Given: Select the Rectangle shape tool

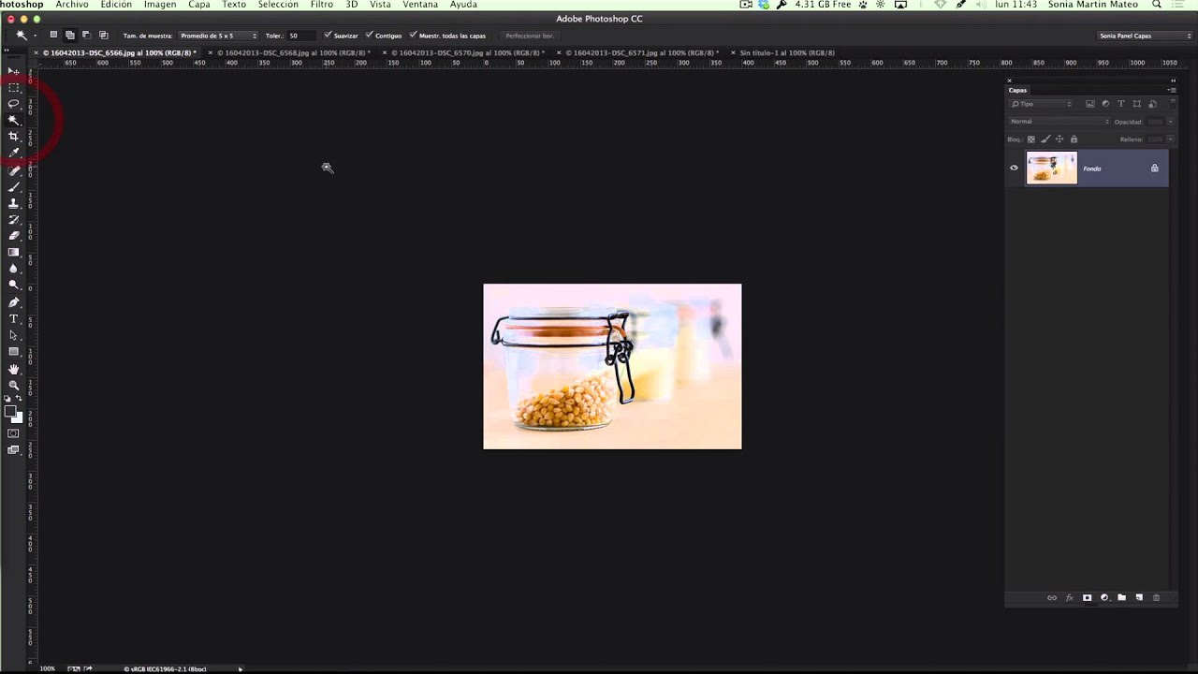Looking at the screenshot, I should [x=13, y=352].
